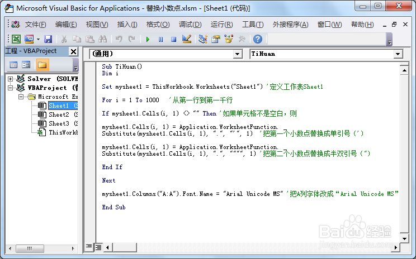Screen dimensions: 416x259
Task: Click the Insert UserForm icon
Action: [x=29, y=39]
